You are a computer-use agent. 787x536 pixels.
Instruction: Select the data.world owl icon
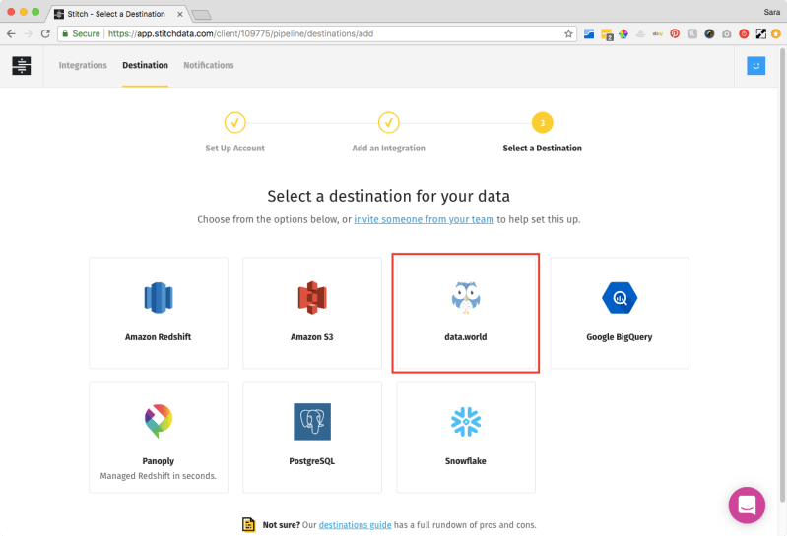tap(466, 298)
